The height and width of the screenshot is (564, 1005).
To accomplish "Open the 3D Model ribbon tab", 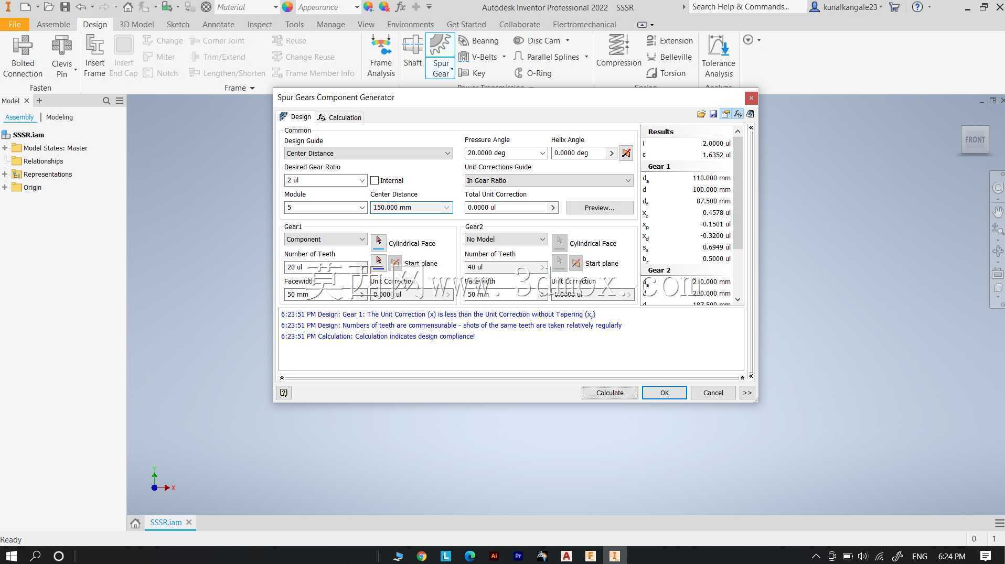I will (136, 25).
